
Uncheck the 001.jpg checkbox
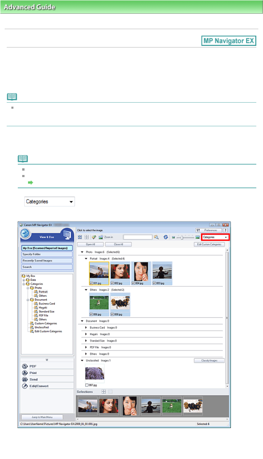coord(91,283)
